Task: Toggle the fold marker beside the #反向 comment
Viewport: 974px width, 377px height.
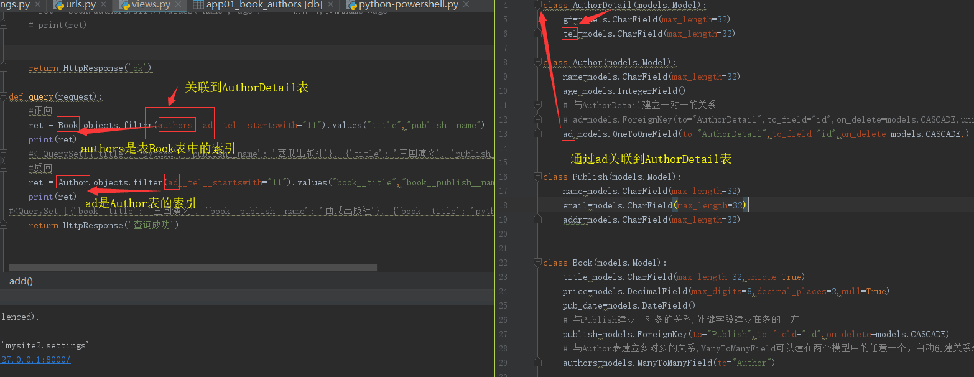Action: pyautogui.click(x=4, y=168)
